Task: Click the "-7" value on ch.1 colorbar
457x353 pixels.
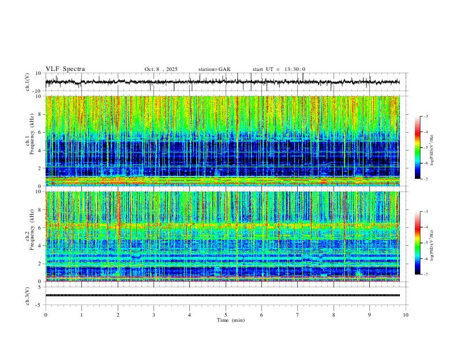Action: click(425, 179)
